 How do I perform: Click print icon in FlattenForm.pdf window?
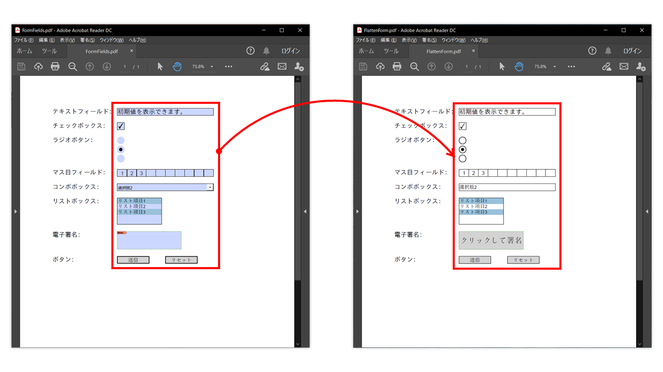click(397, 67)
